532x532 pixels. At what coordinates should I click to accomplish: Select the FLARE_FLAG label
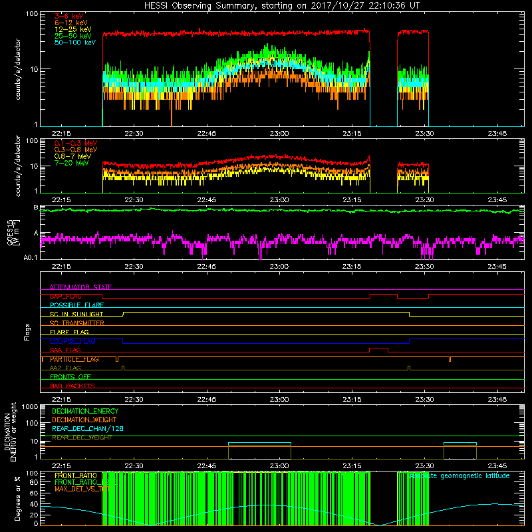(x=69, y=332)
